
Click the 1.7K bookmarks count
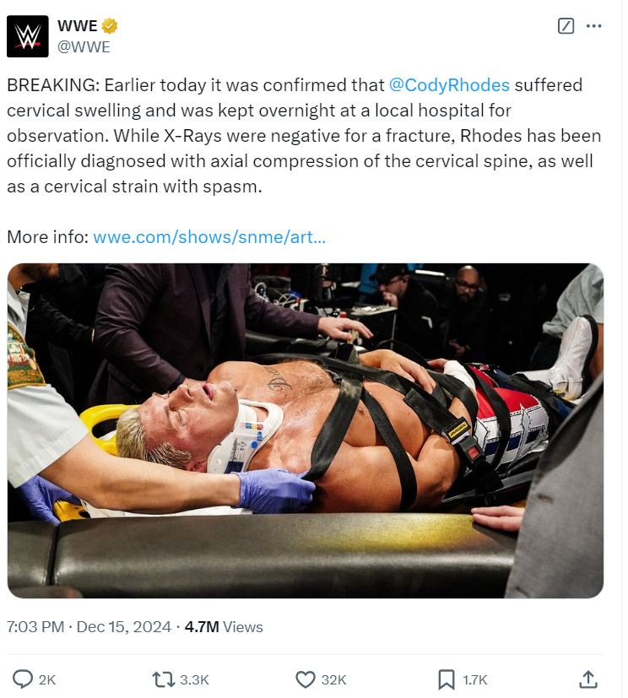tap(475, 679)
